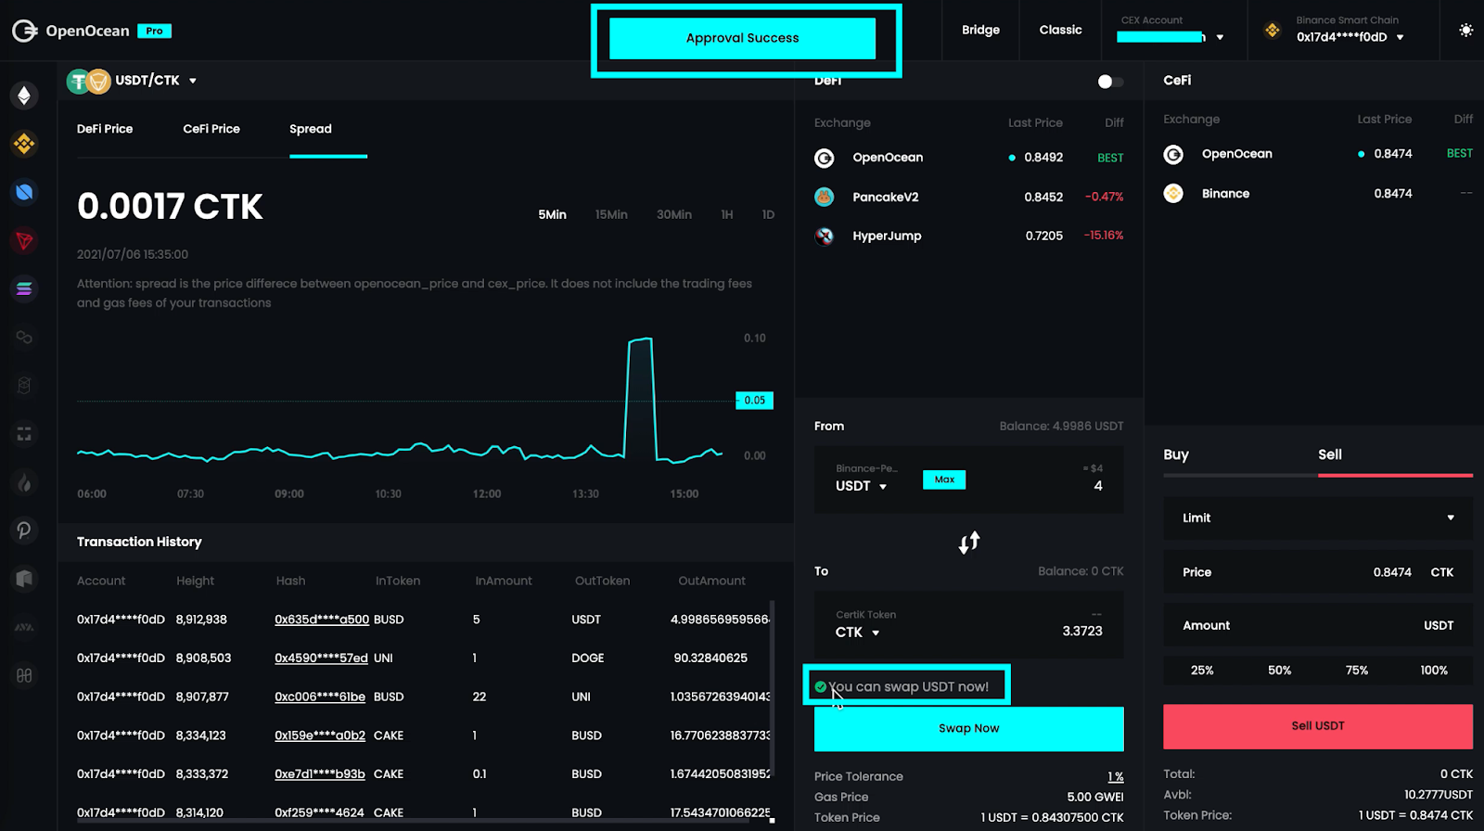This screenshot has height=831, width=1484.
Task: Select the HyperJump row price 0.7205
Action: [x=1043, y=236]
